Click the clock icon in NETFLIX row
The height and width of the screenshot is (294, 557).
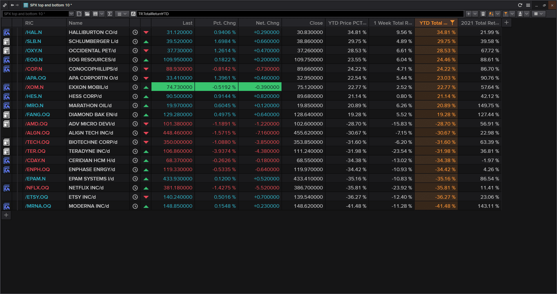(135, 188)
